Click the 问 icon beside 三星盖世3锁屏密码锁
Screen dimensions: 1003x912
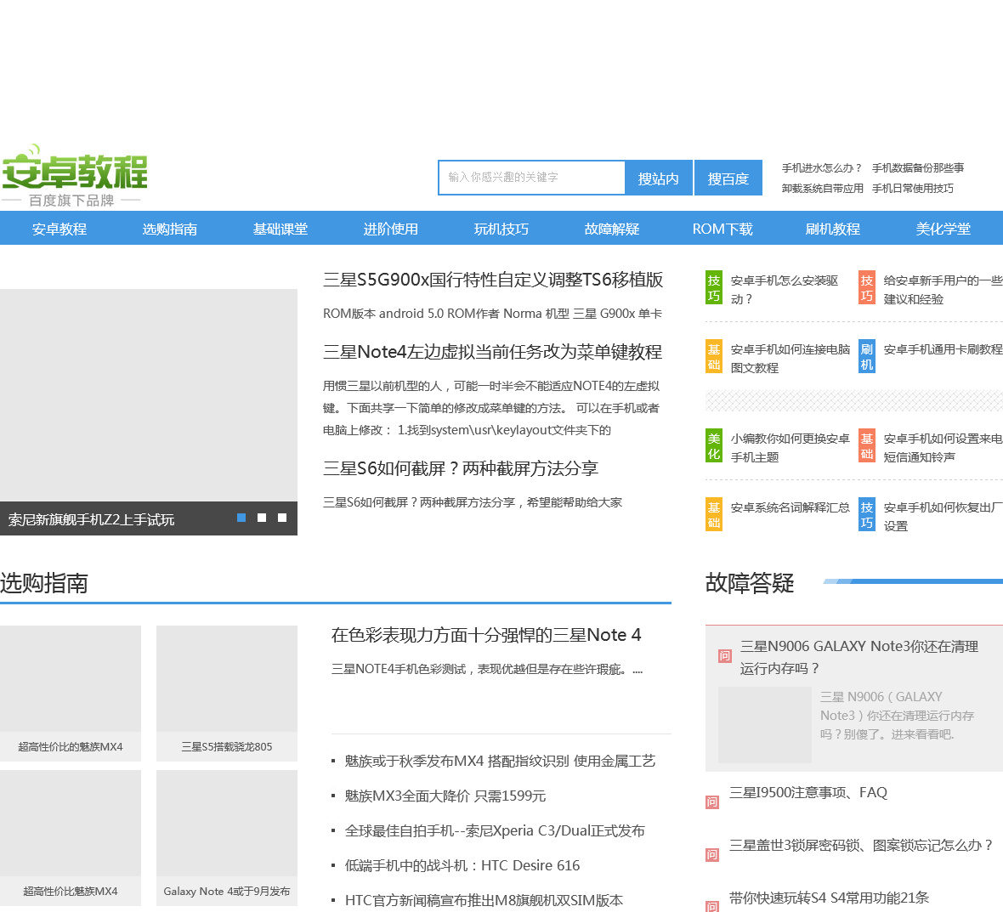point(712,855)
